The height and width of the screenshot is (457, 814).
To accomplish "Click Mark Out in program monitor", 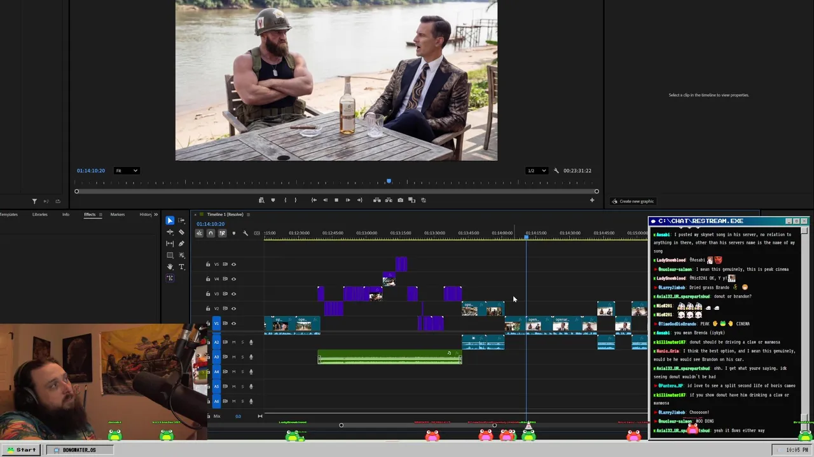I will (x=295, y=200).
